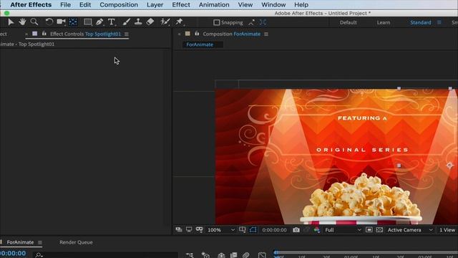Open the ForAnimate timeline panel menu
Image resolution: width=458 pixels, height=258 pixels.
point(40,242)
